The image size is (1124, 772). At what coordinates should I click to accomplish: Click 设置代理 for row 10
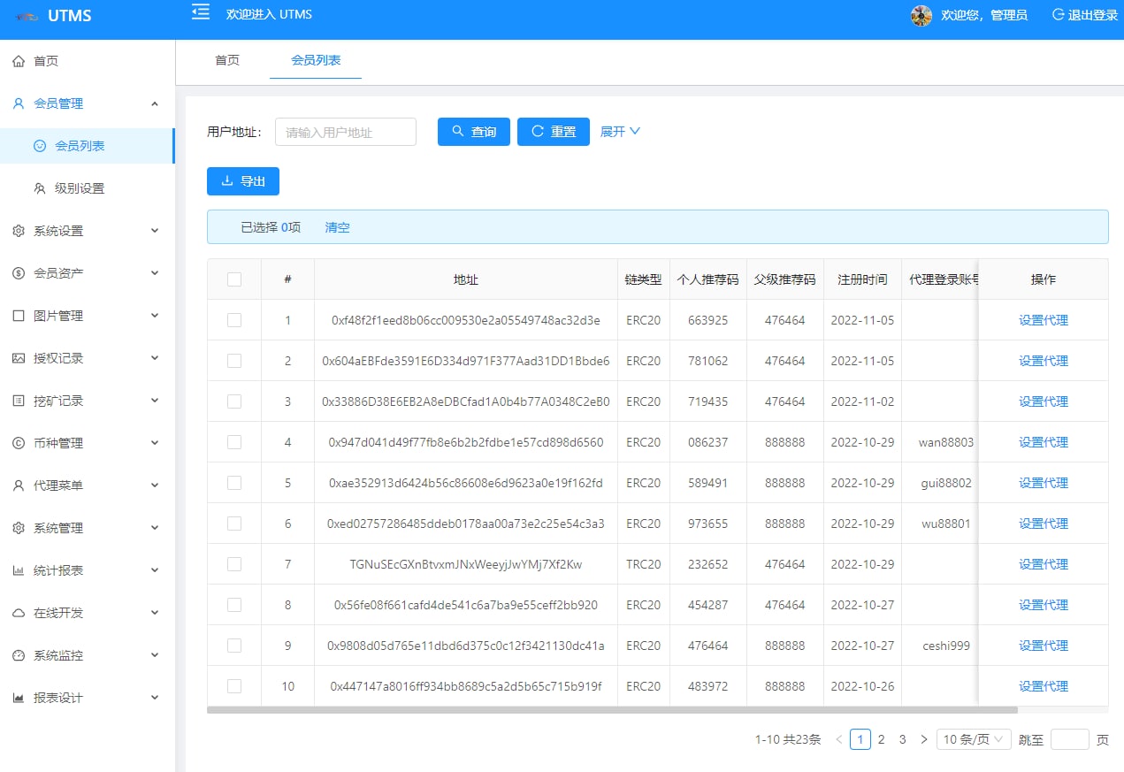coord(1044,686)
